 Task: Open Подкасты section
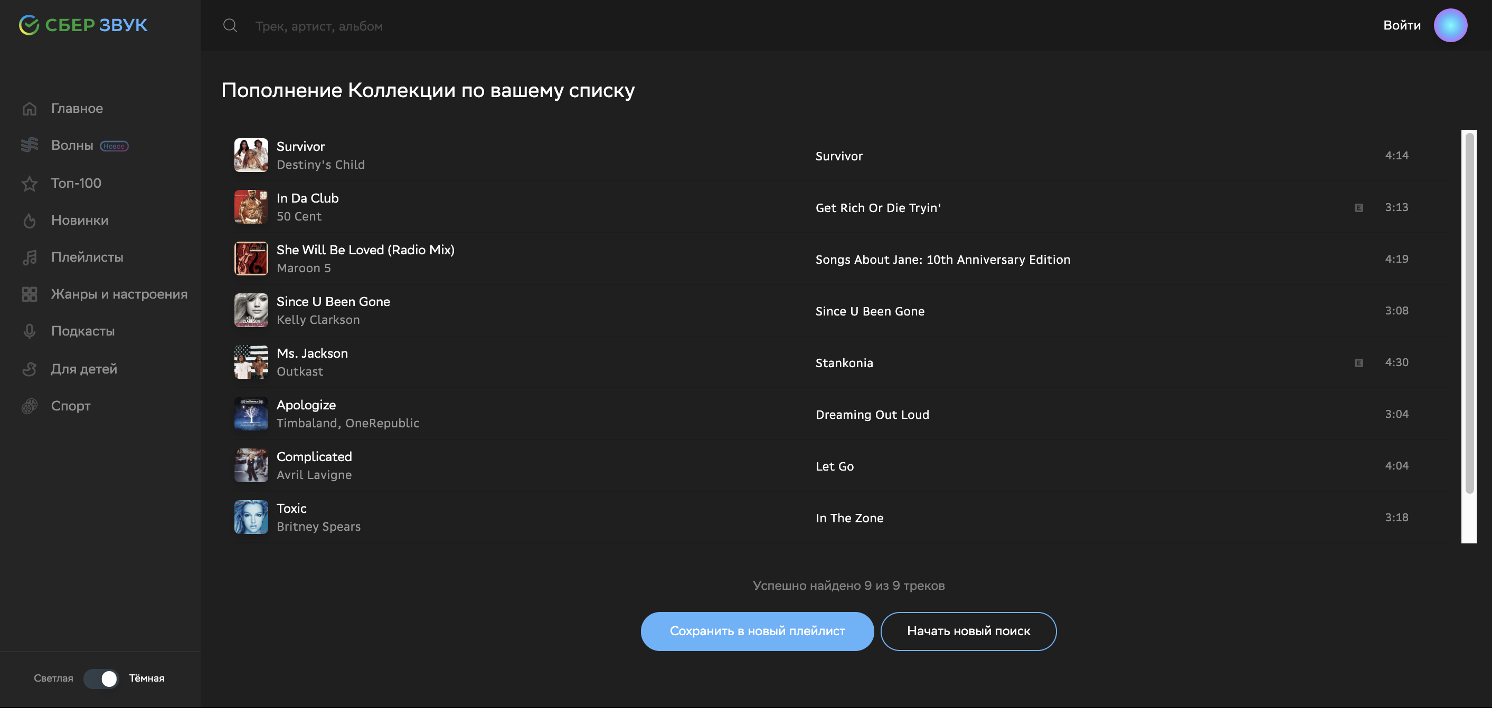(x=83, y=331)
